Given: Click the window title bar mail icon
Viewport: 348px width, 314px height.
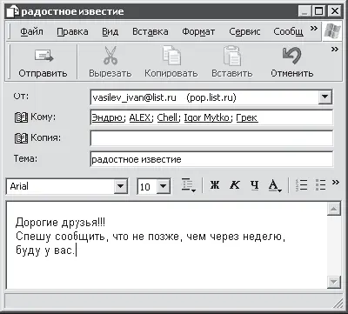Looking at the screenshot, I should (13, 11).
